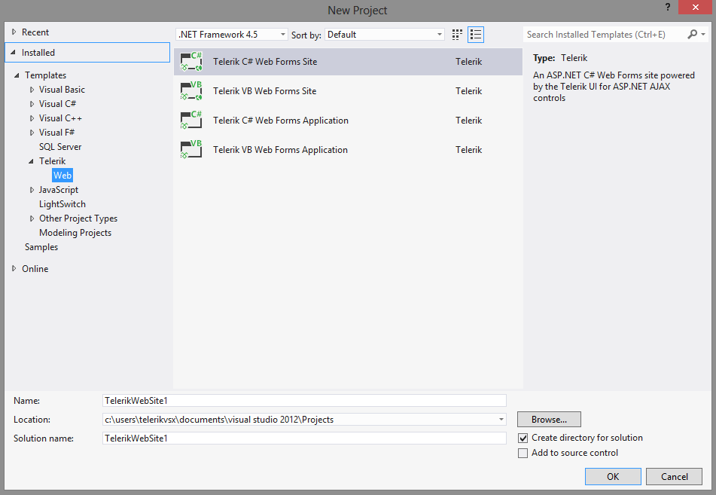
Task: Select the Telerik C# Web Forms Site icon
Action: 191,62
